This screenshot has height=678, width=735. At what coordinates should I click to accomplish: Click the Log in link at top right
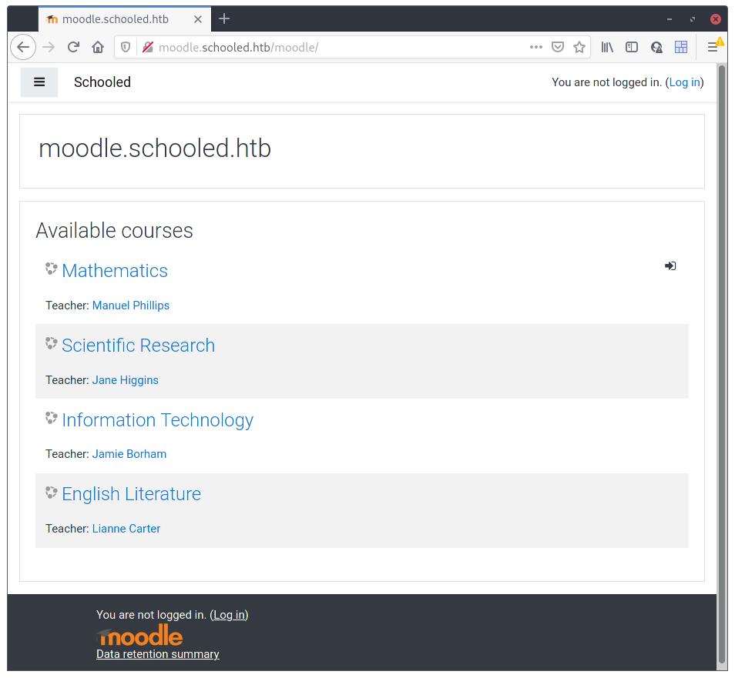684,82
